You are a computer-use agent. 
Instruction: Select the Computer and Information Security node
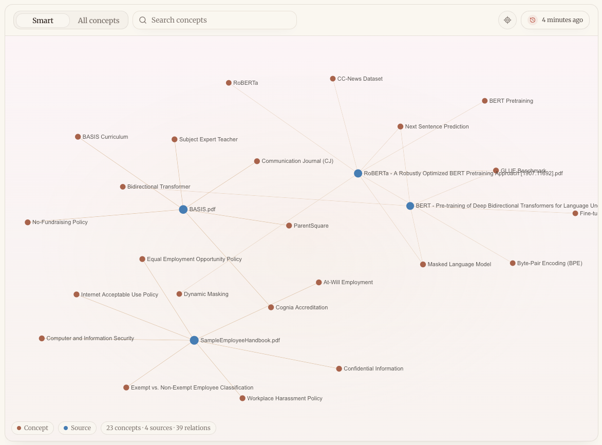coord(42,338)
